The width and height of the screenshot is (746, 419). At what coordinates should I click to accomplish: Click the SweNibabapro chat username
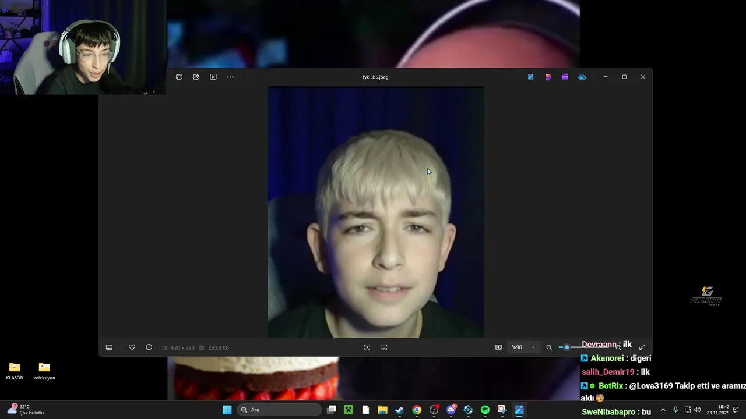608,411
